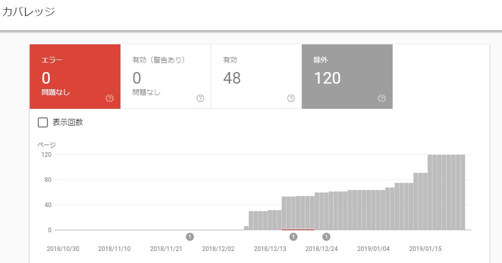Image resolution: width=502 pixels, height=263 pixels.
Task: Click the カバレッジ page title
Action: [x=29, y=12]
